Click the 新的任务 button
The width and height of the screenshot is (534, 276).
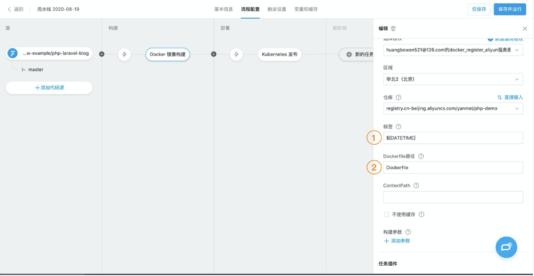click(356, 54)
